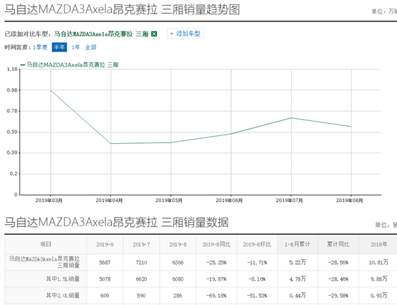Click the cell value -25.25%

[x=216, y=263]
